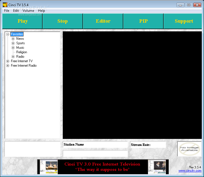
Task: Select the Music tree item
Action: [20, 48]
